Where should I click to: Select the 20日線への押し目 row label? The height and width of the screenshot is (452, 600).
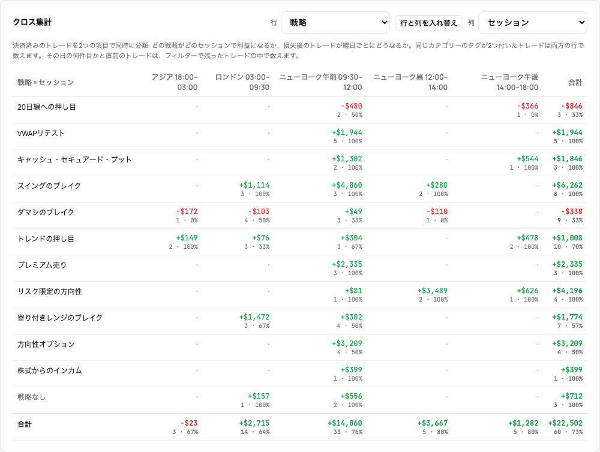click(x=46, y=107)
